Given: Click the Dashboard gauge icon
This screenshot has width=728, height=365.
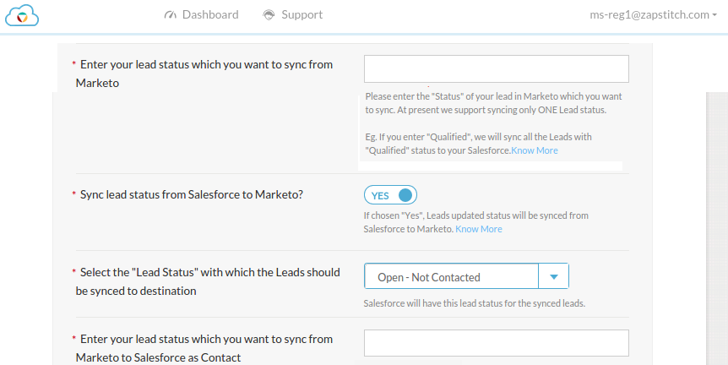Looking at the screenshot, I should click(171, 14).
